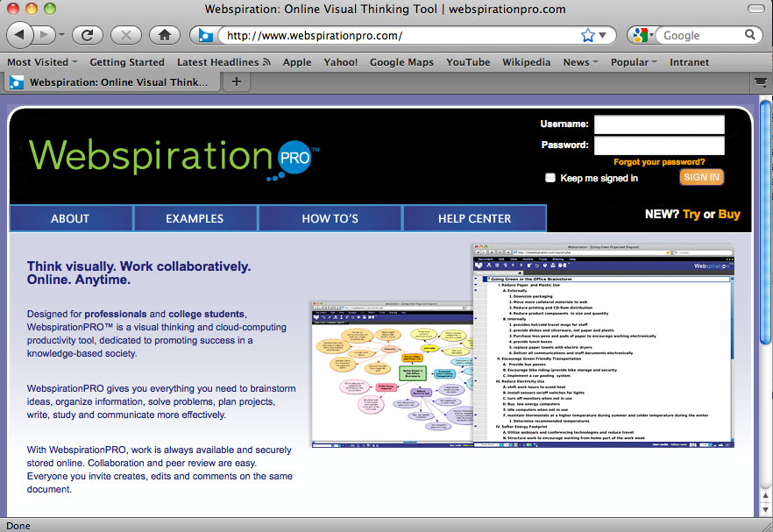Click the Stop loading X button

125,35
